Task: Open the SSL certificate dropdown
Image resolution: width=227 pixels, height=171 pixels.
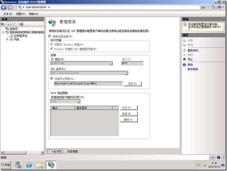Action: click(126, 73)
